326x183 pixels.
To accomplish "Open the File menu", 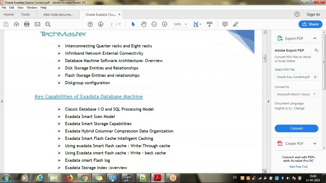I will [x=4, y=8].
